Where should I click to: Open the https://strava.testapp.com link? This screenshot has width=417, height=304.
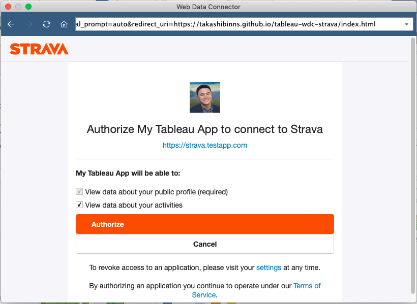click(x=205, y=145)
